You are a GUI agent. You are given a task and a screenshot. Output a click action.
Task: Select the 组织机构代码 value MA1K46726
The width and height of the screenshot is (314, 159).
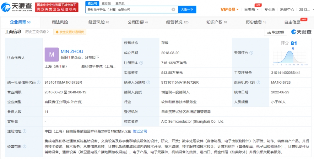point(281,82)
